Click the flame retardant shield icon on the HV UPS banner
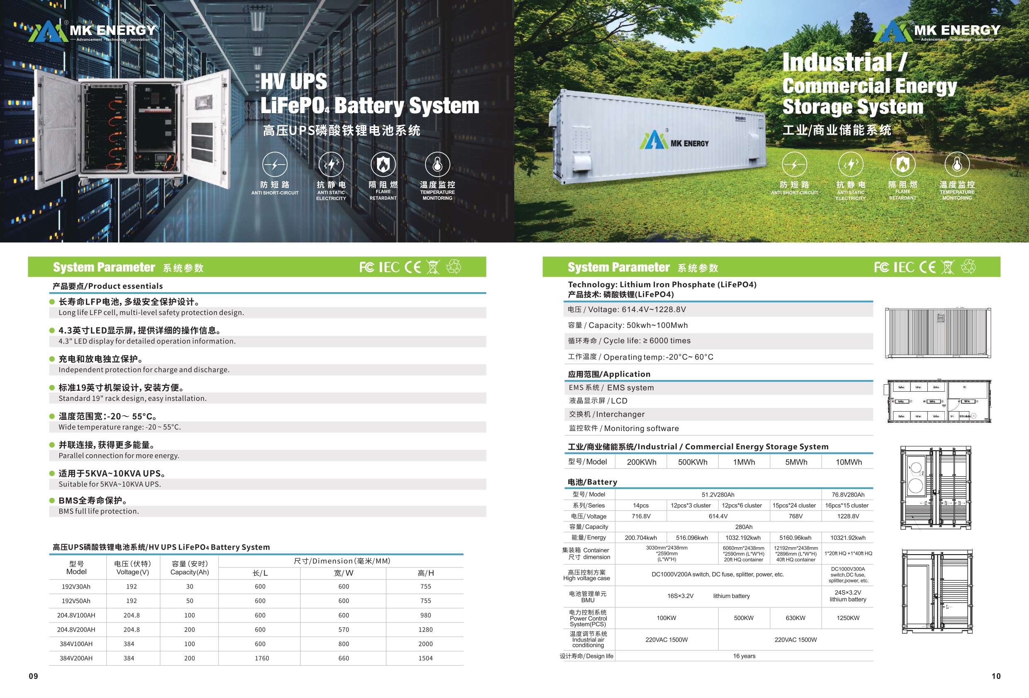This screenshot has width=1029, height=698. 384,165
